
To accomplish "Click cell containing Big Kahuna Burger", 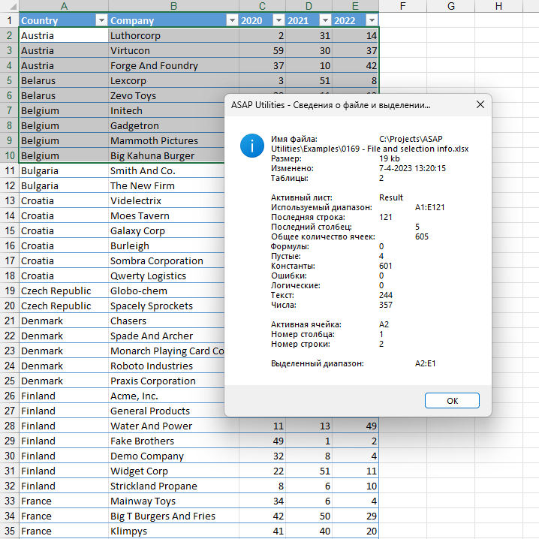I will (167, 155).
